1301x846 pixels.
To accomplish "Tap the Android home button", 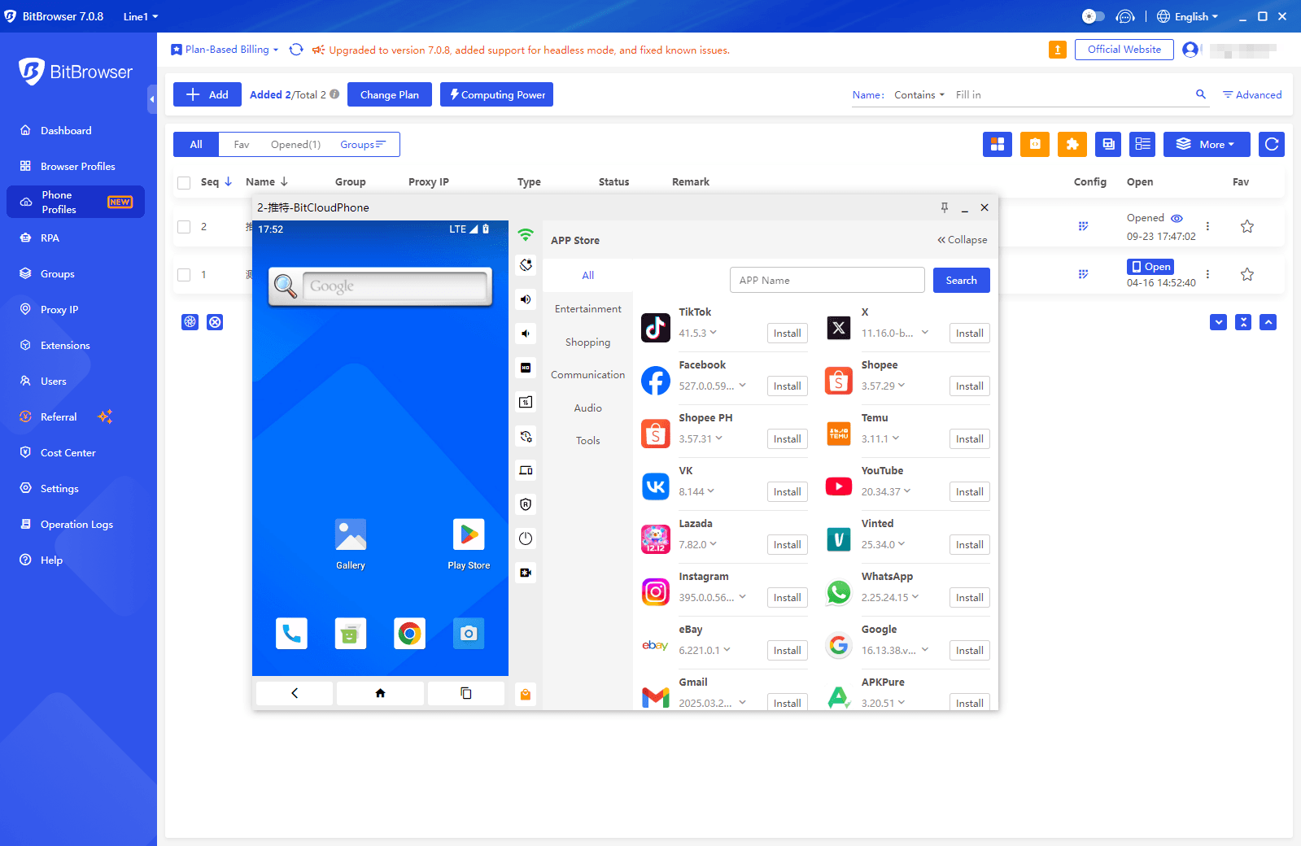I will pos(380,693).
